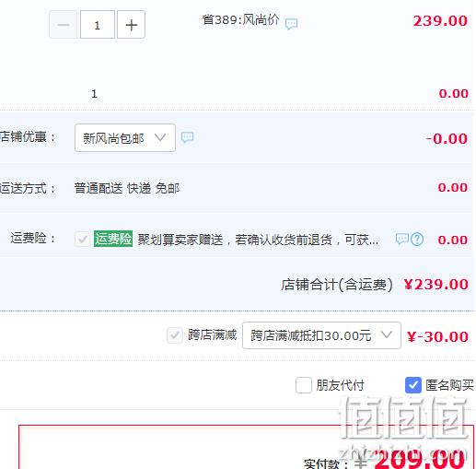The width and height of the screenshot is (476, 469).
Task: Click the 省389:风尚价 promotion text
Action: tap(240, 20)
